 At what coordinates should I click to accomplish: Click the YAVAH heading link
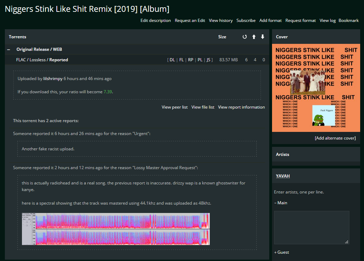pyautogui.click(x=283, y=176)
